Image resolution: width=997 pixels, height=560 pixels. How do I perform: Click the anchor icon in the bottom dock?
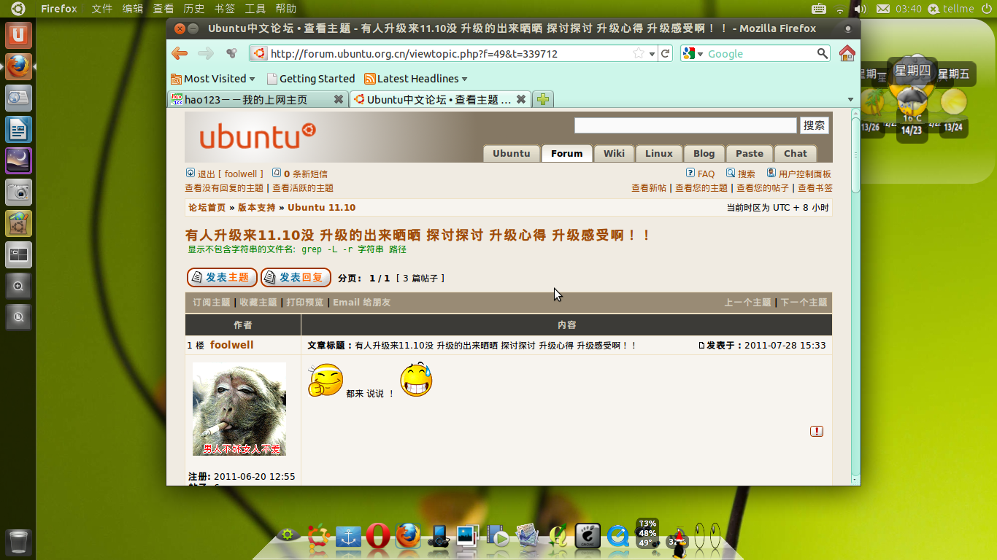(x=348, y=537)
